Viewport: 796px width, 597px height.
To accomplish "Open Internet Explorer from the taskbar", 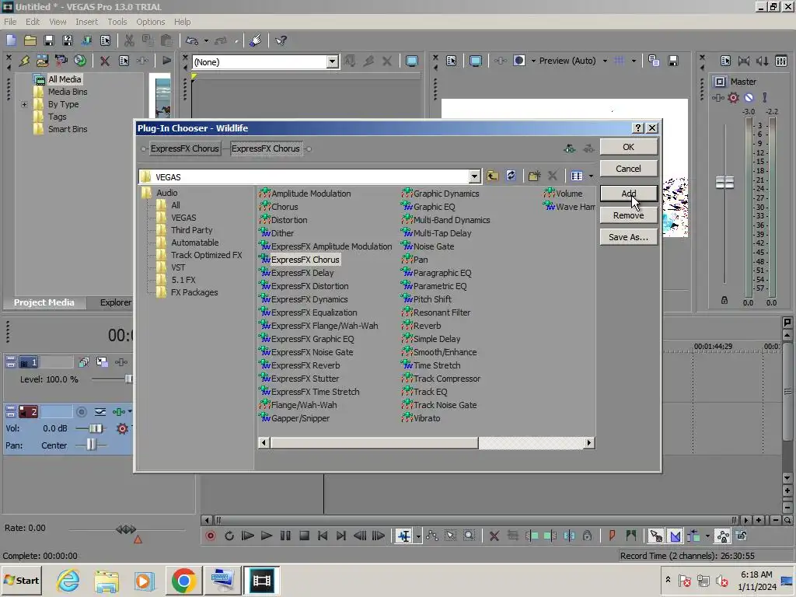I will coord(68,580).
